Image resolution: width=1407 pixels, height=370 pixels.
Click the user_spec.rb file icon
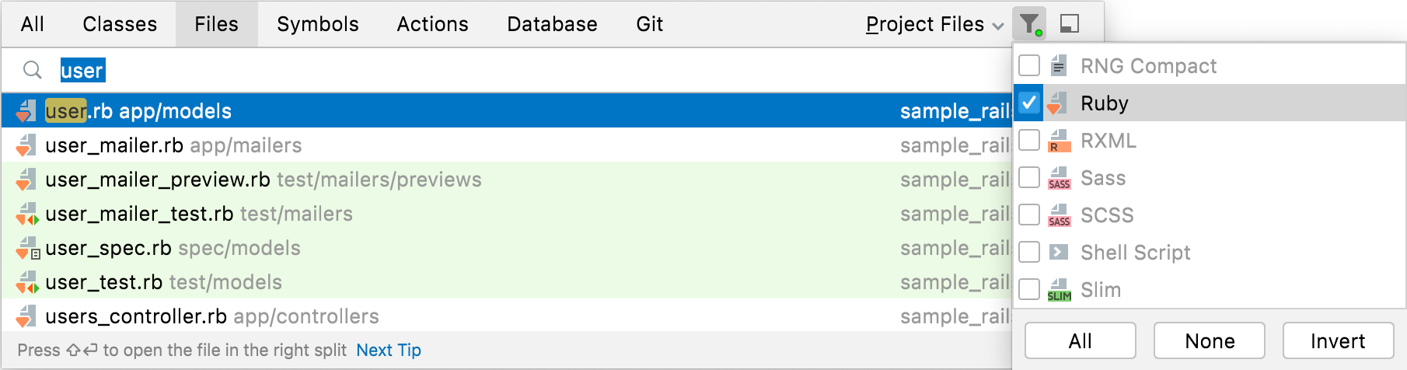tap(27, 249)
